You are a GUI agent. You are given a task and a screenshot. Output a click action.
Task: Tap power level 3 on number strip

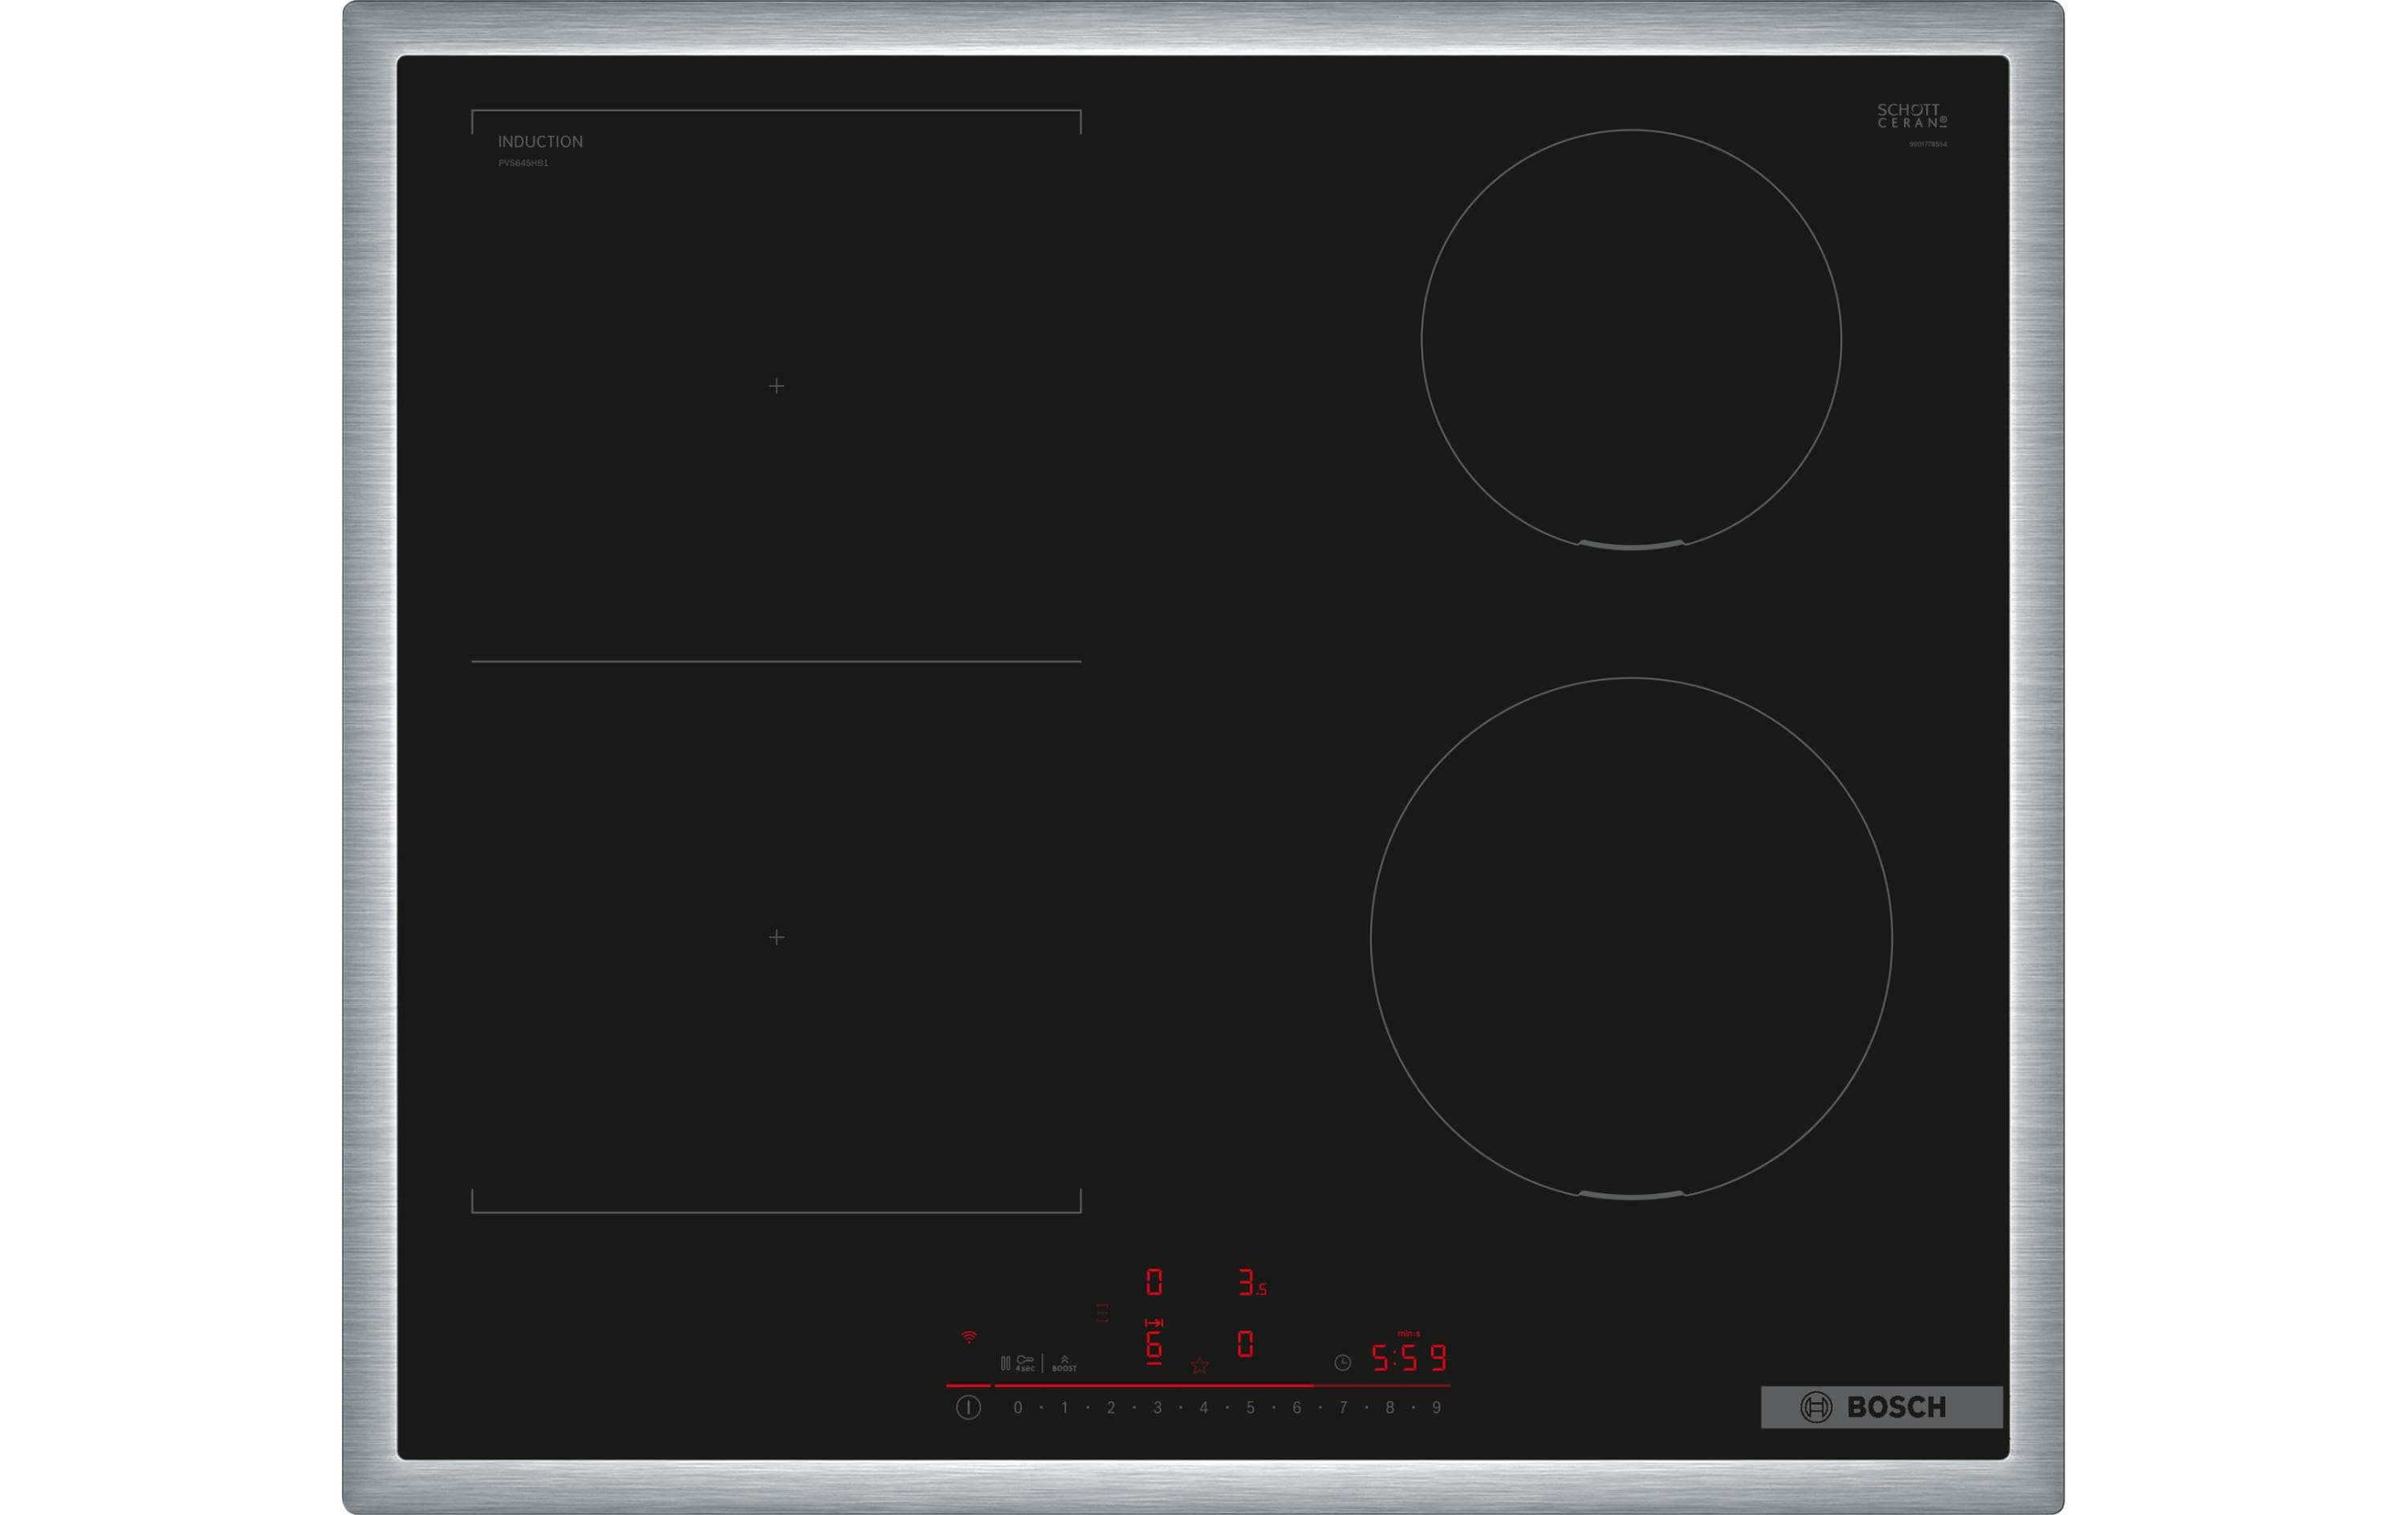[x=1157, y=1407]
